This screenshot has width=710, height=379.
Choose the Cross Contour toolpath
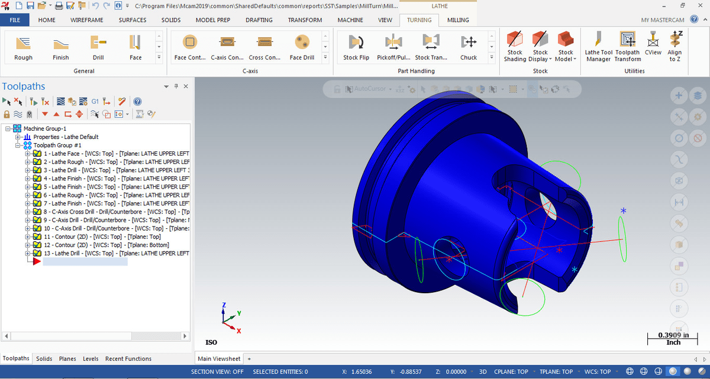tap(264, 46)
